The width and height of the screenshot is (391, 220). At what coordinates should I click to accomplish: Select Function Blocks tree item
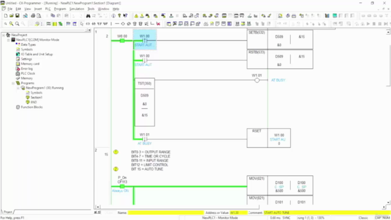click(32, 107)
